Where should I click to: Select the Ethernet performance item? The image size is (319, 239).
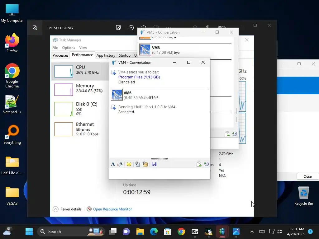80,129
